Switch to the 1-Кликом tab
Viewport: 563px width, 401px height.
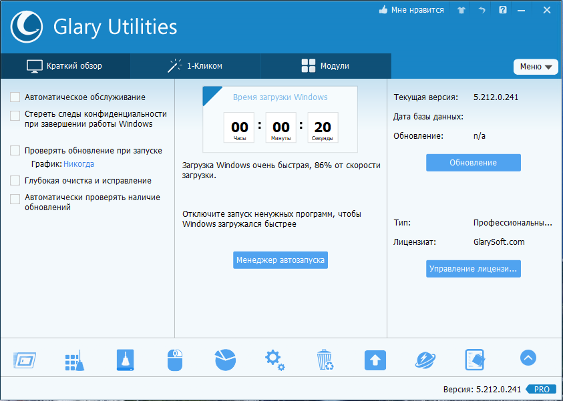coord(196,66)
